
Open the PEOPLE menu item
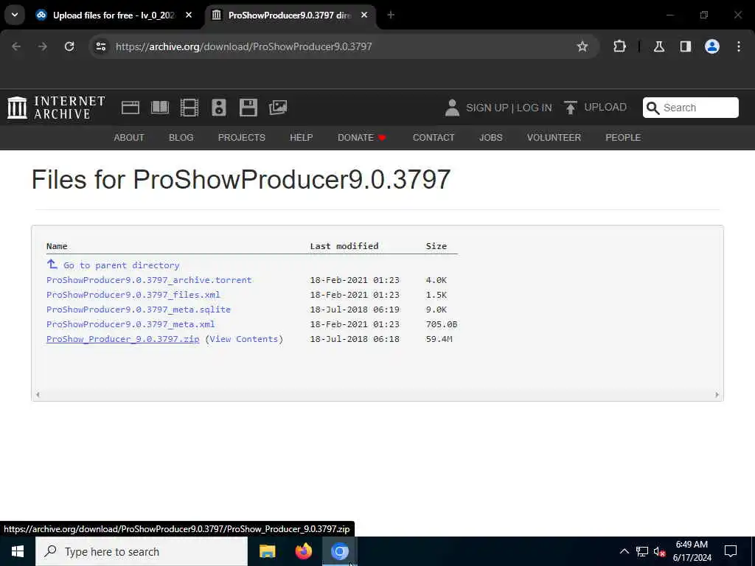[623, 138]
